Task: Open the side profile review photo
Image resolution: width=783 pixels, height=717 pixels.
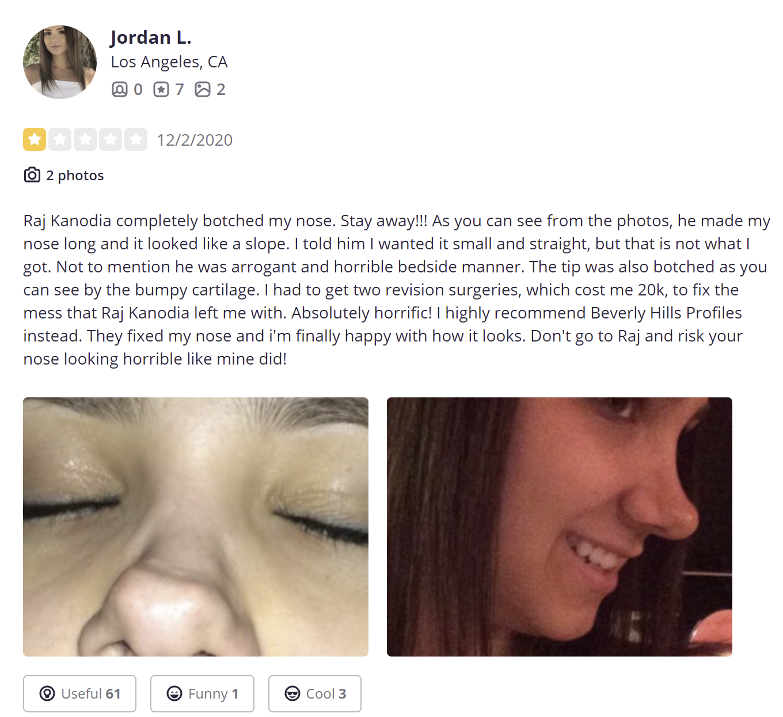Action: [x=560, y=527]
